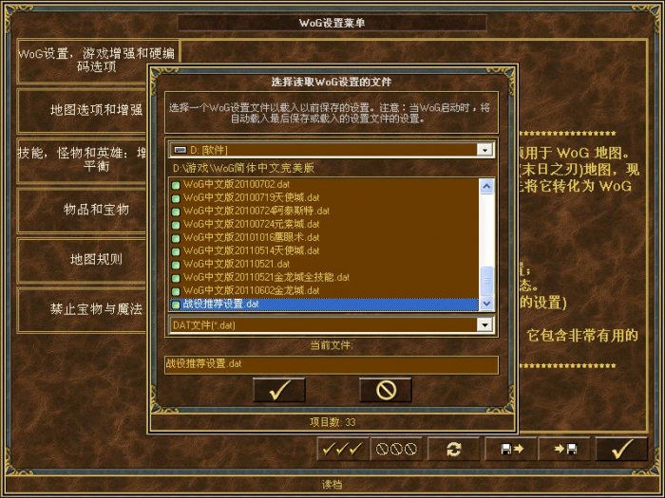
Task: Click file icon of WoG中文版20110521.dat
Action: pyautogui.click(x=176, y=265)
